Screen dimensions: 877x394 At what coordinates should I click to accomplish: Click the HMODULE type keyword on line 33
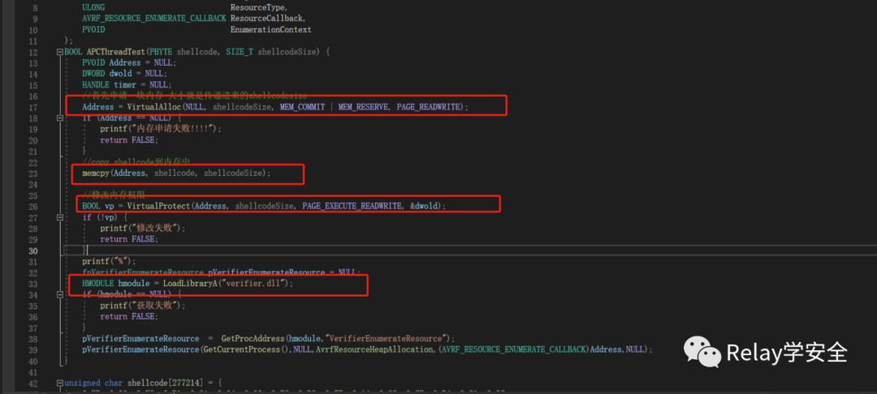97,284
